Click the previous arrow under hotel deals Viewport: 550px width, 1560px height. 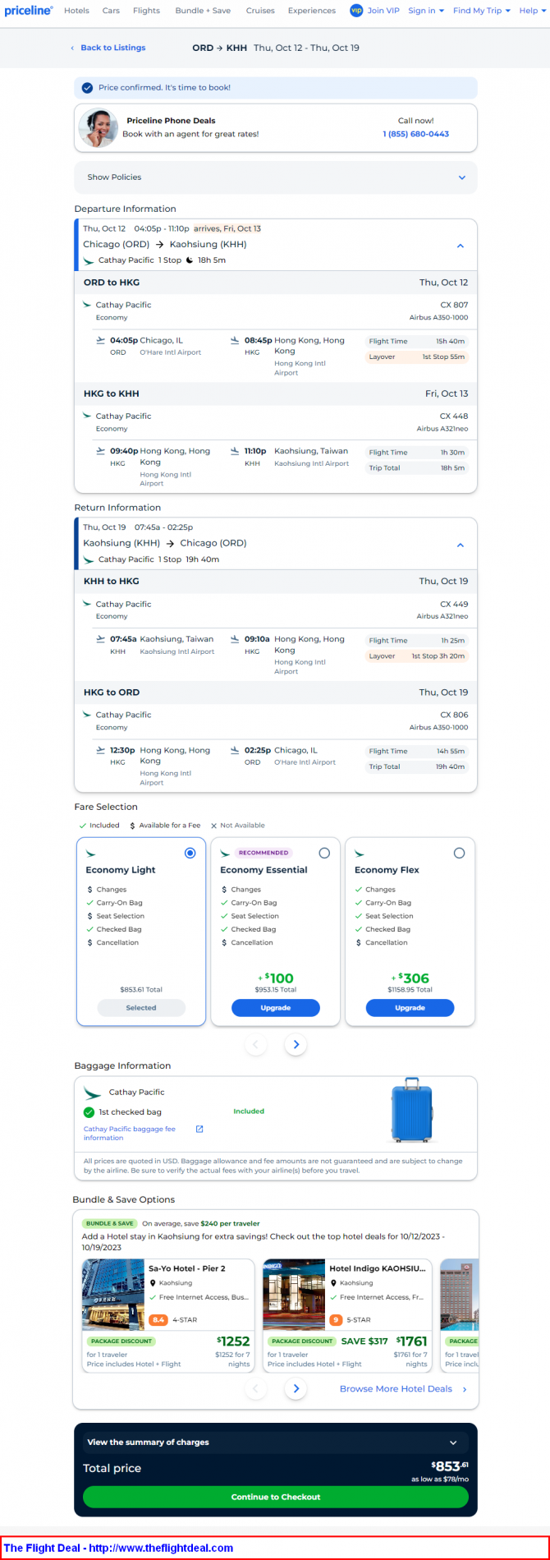[x=256, y=1389]
